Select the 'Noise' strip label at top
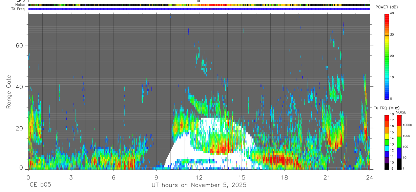 coord(21,5)
